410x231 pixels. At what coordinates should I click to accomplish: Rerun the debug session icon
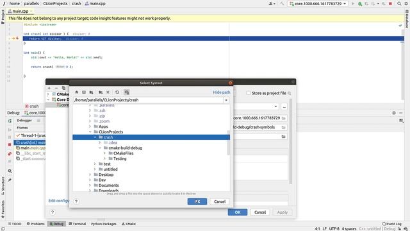point(10,121)
